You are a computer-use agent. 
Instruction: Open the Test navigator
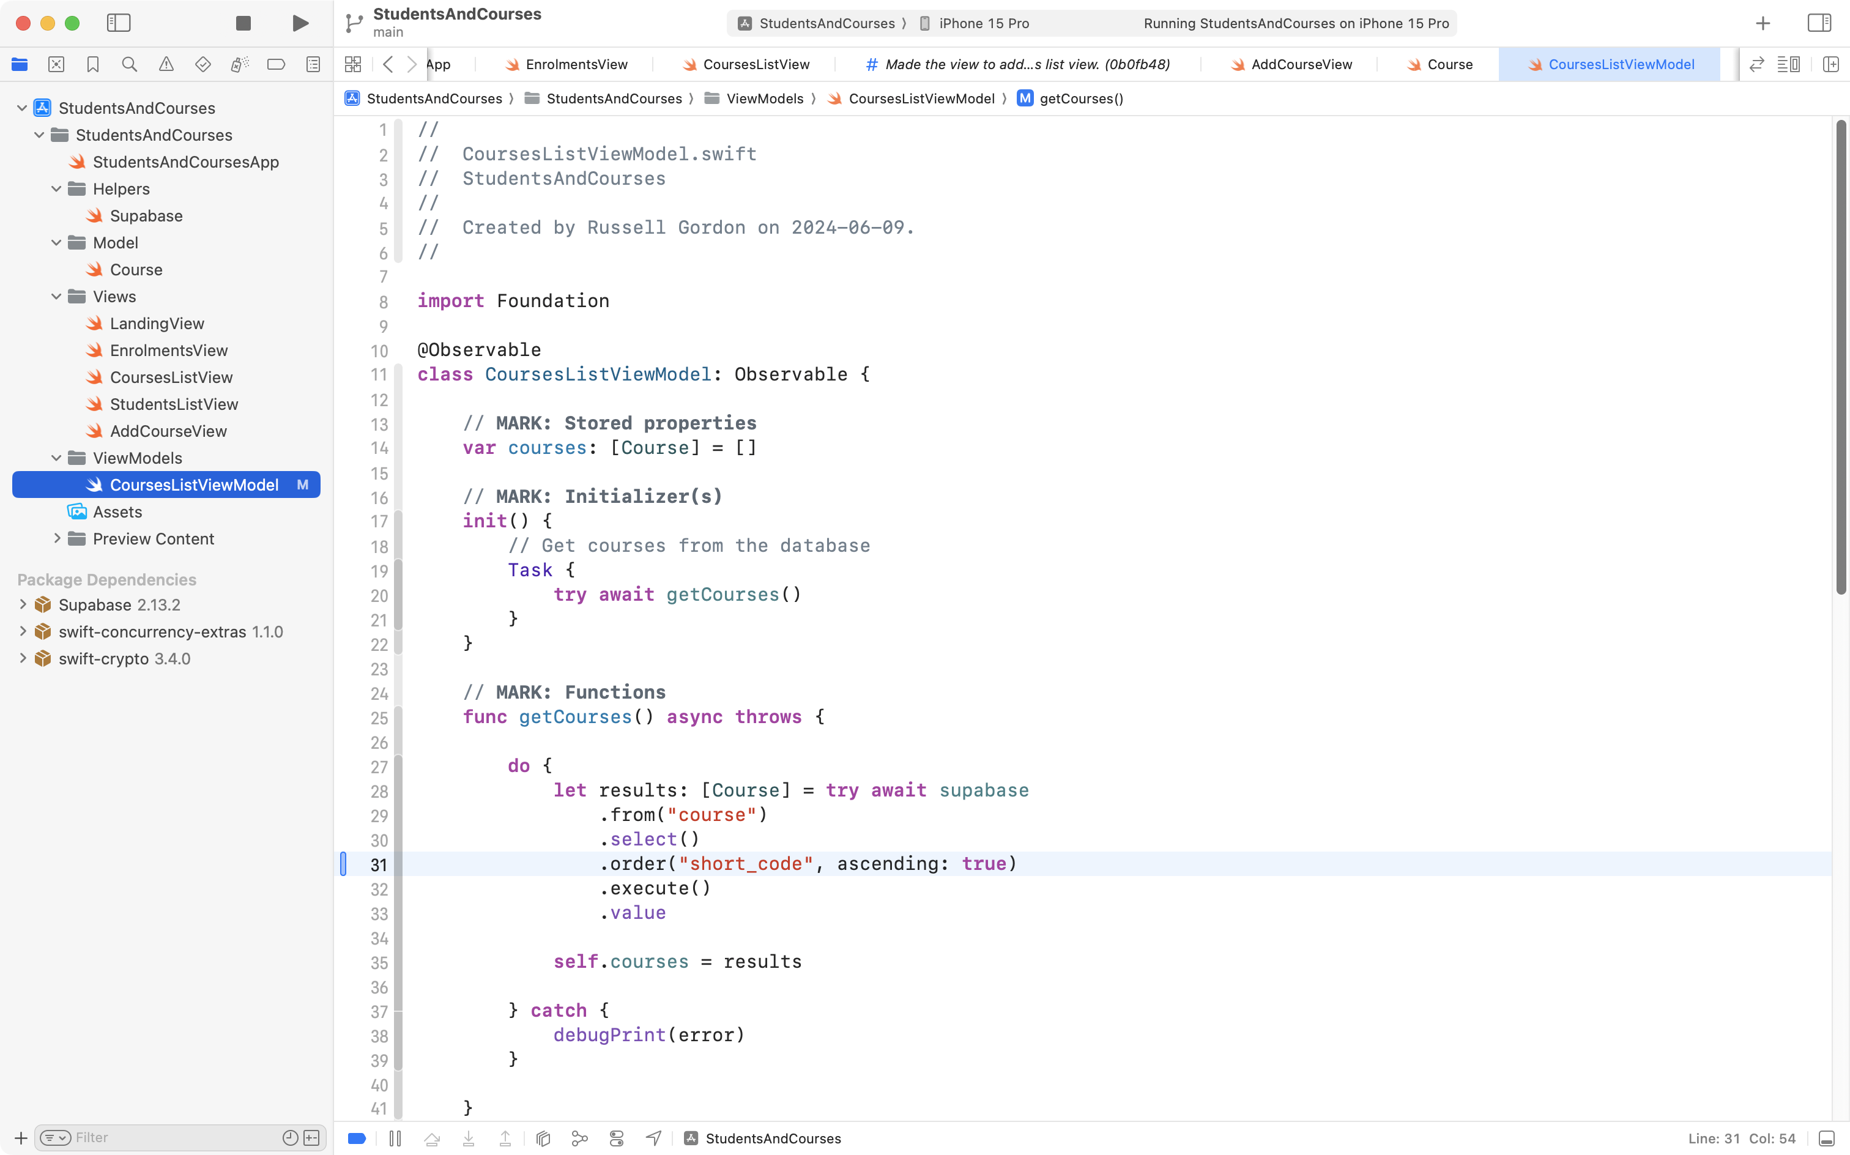[x=202, y=64]
